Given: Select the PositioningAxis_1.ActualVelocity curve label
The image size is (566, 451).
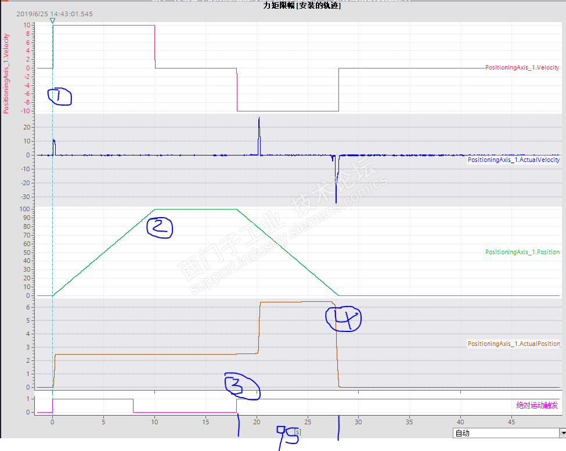Looking at the screenshot, I should coord(513,160).
